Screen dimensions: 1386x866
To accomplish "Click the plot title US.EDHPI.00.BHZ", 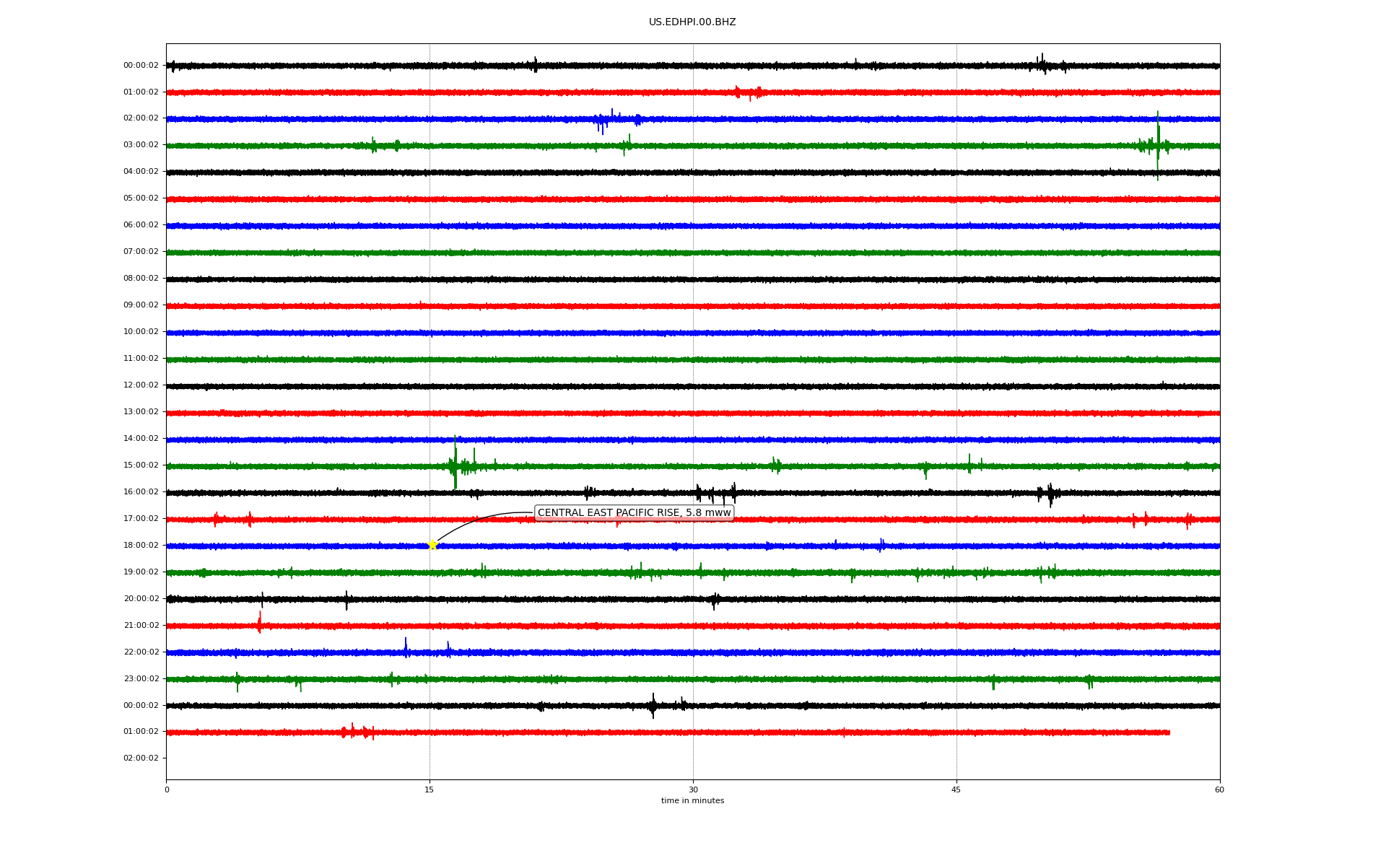I will pos(692,22).
